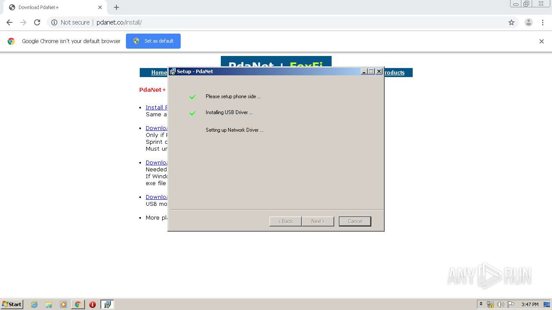The width and height of the screenshot is (552, 310).
Task: Open a new browser tab
Action: (x=116, y=7)
